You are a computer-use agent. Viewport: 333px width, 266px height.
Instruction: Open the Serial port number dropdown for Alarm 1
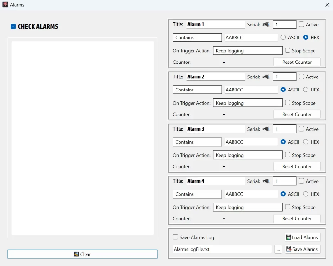(x=284, y=24)
